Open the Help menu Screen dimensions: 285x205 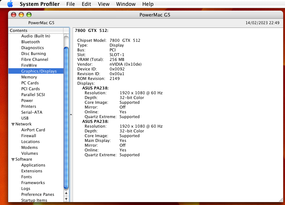point(148,4)
